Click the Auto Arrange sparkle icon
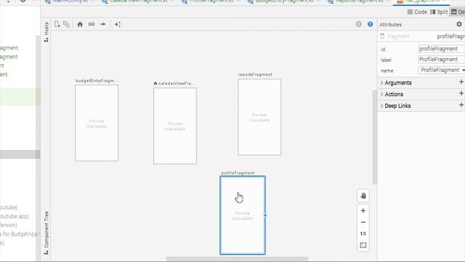This screenshot has height=262, width=465. pos(118,24)
